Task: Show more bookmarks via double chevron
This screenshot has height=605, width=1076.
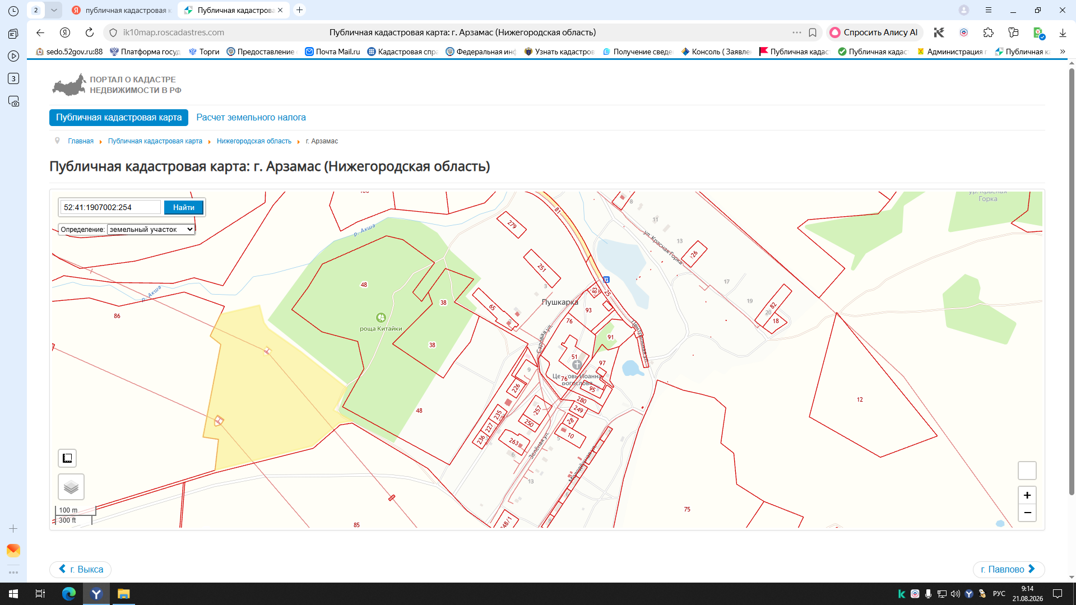Action: pyautogui.click(x=1063, y=52)
